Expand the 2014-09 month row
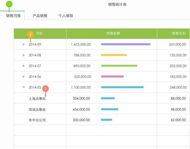The width and height of the screenshot is (190, 149). [x=24, y=45]
